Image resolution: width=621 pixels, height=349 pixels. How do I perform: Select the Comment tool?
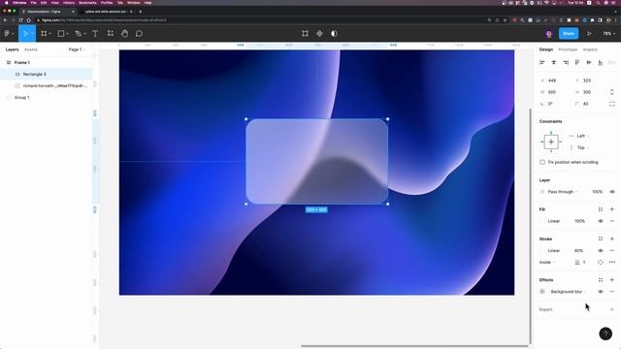[x=139, y=34]
